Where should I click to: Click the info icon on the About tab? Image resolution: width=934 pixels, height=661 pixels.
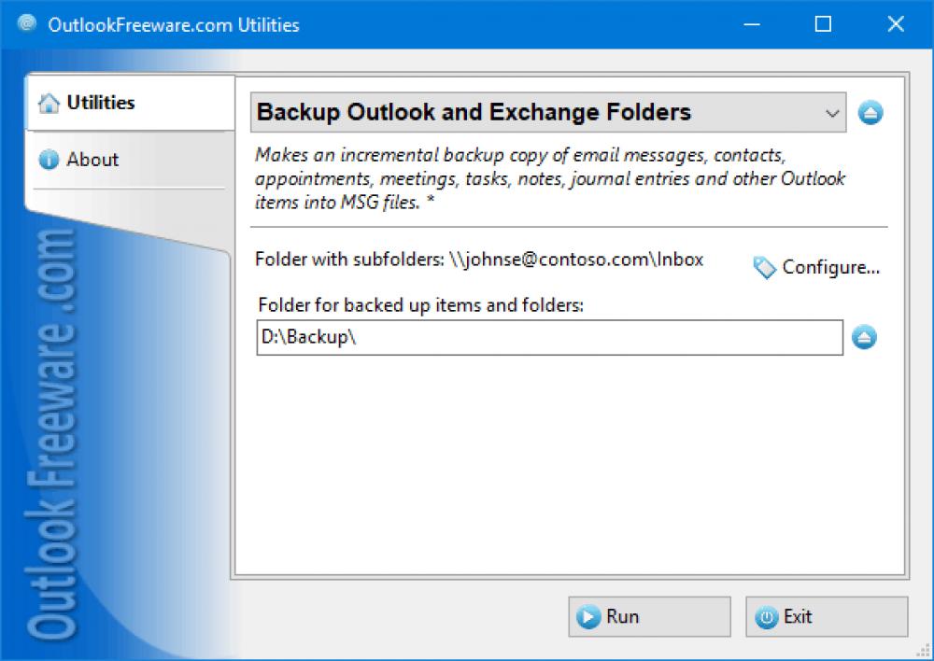click(x=50, y=159)
